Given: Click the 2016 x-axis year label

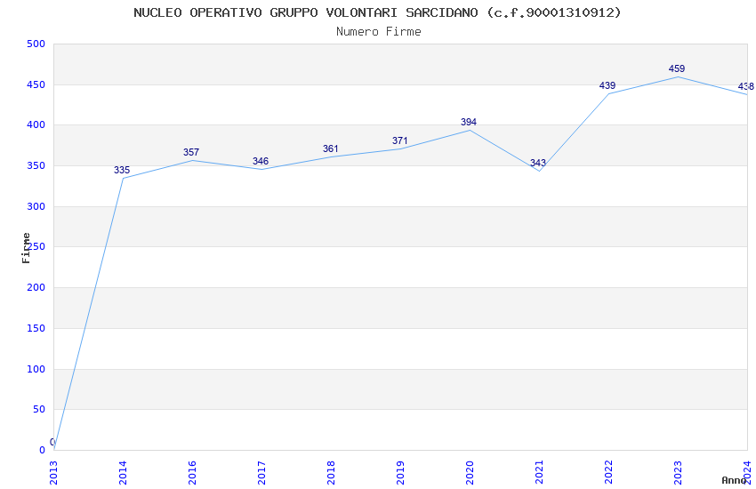Looking at the screenshot, I should (192, 472).
